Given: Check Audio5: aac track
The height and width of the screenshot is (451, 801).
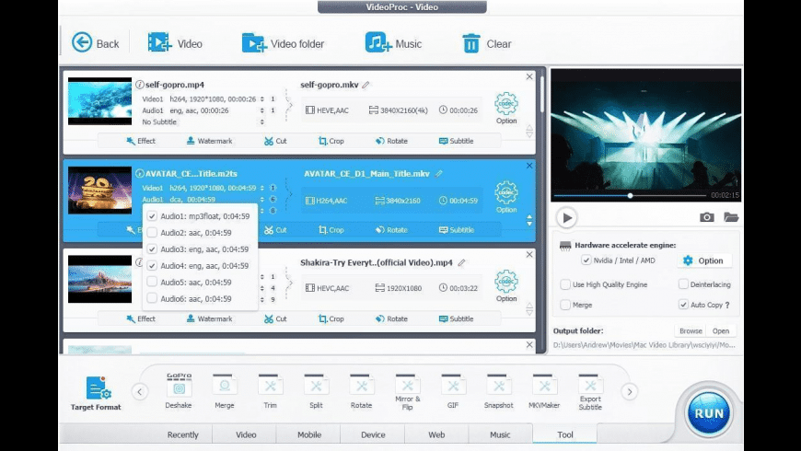Looking at the screenshot, I should pyautogui.click(x=152, y=282).
